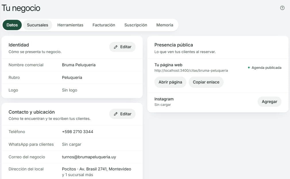Click the Teléfono label
The height and width of the screenshot is (179, 290).
[x=17, y=132]
